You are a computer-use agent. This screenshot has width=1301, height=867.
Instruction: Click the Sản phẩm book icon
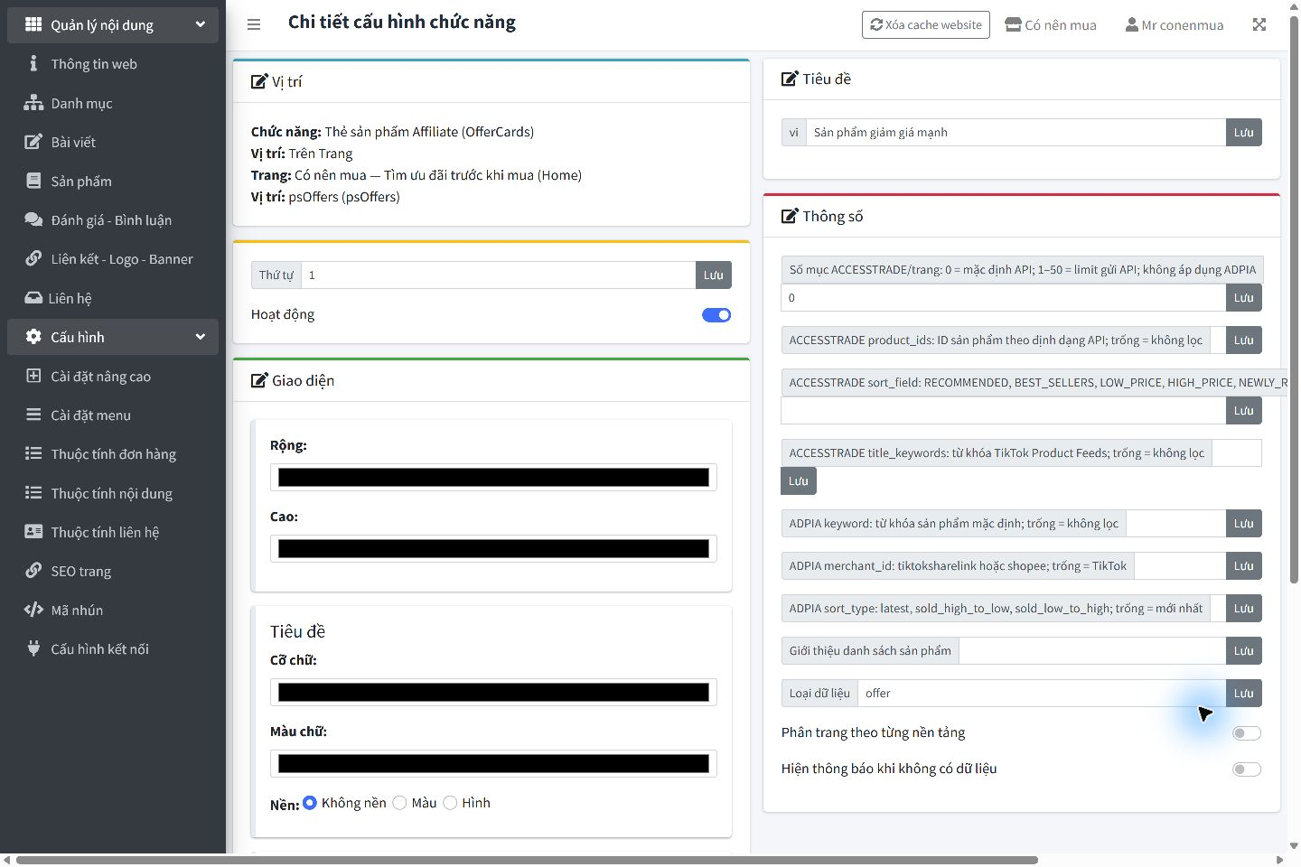[x=33, y=181]
